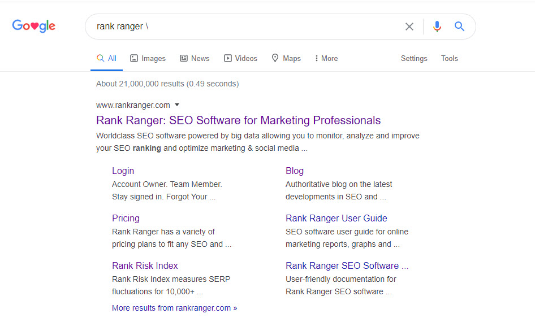Clear the search box with X icon
This screenshot has width=535, height=318.
point(409,27)
